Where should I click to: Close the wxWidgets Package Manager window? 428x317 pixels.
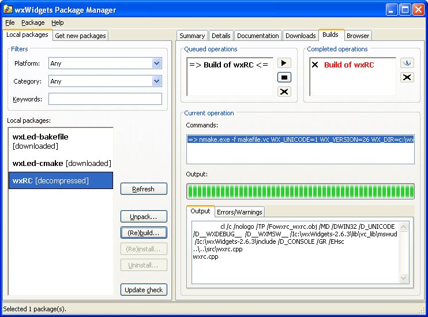click(418, 10)
